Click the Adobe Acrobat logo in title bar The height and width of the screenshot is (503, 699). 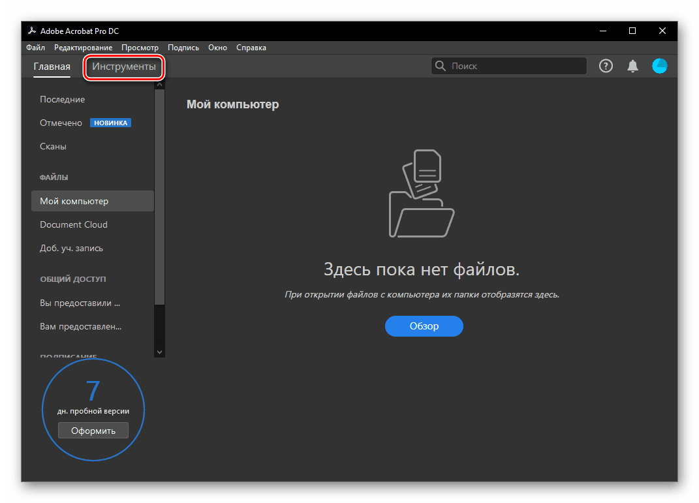coord(31,31)
